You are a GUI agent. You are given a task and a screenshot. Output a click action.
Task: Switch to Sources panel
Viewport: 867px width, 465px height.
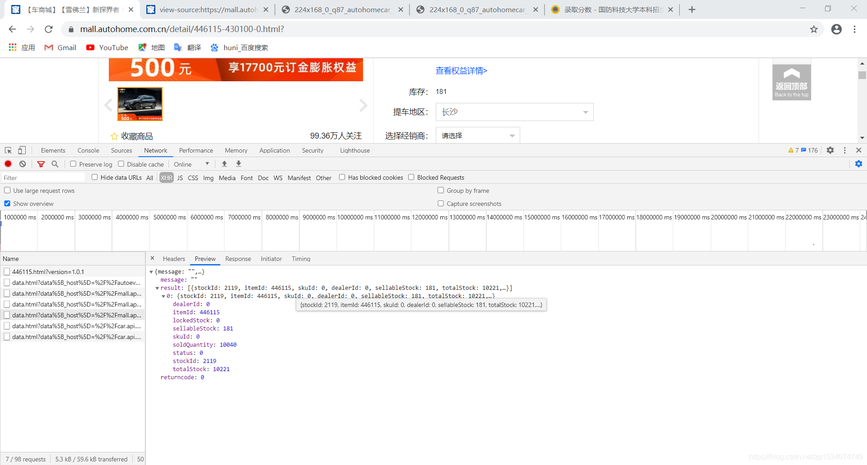pyautogui.click(x=121, y=150)
